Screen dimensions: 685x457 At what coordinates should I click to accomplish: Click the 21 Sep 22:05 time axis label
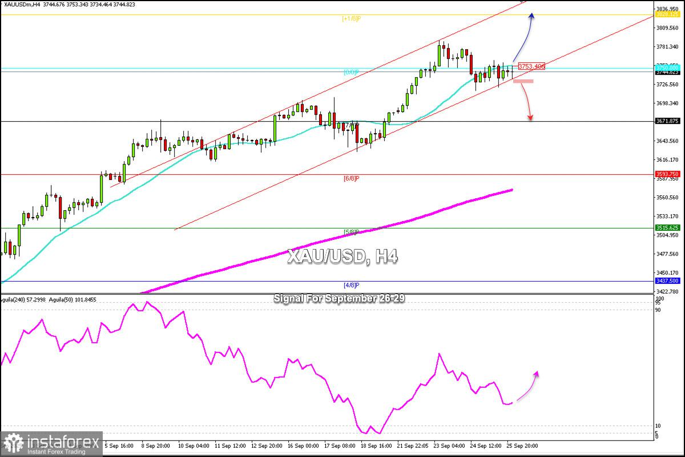(x=413, y=446)
